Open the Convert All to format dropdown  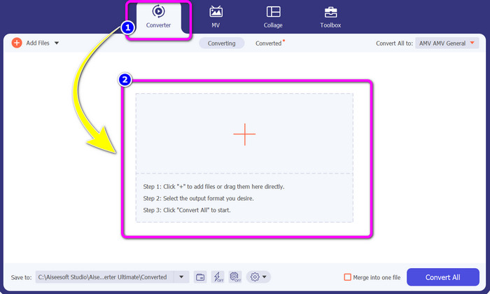tap(447, 43)
